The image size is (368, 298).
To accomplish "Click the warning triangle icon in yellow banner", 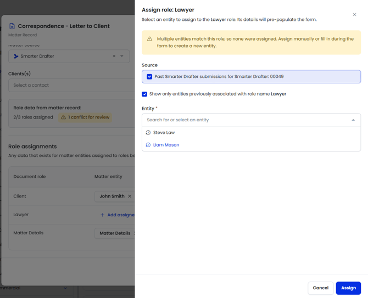I will (x=149, y=39).
